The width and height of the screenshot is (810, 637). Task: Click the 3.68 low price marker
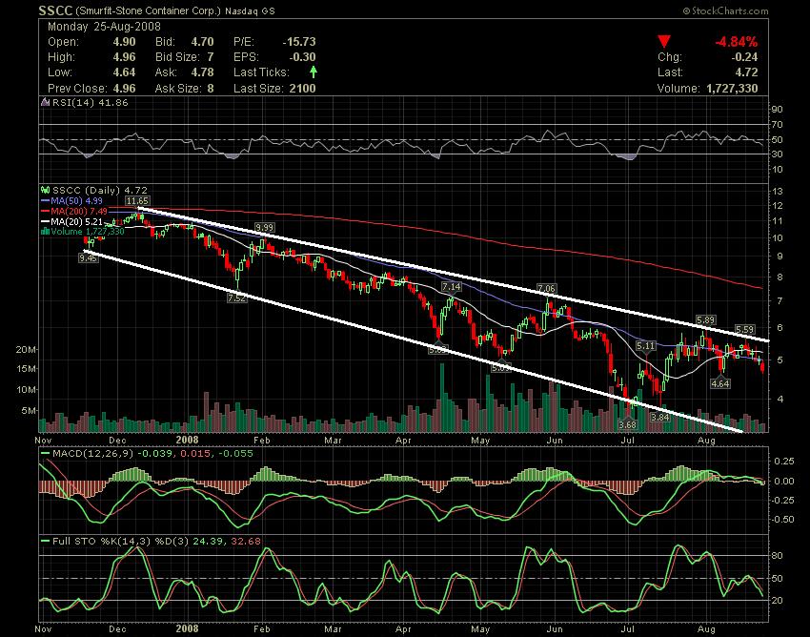pyautogui.click(x=628, y=424)
